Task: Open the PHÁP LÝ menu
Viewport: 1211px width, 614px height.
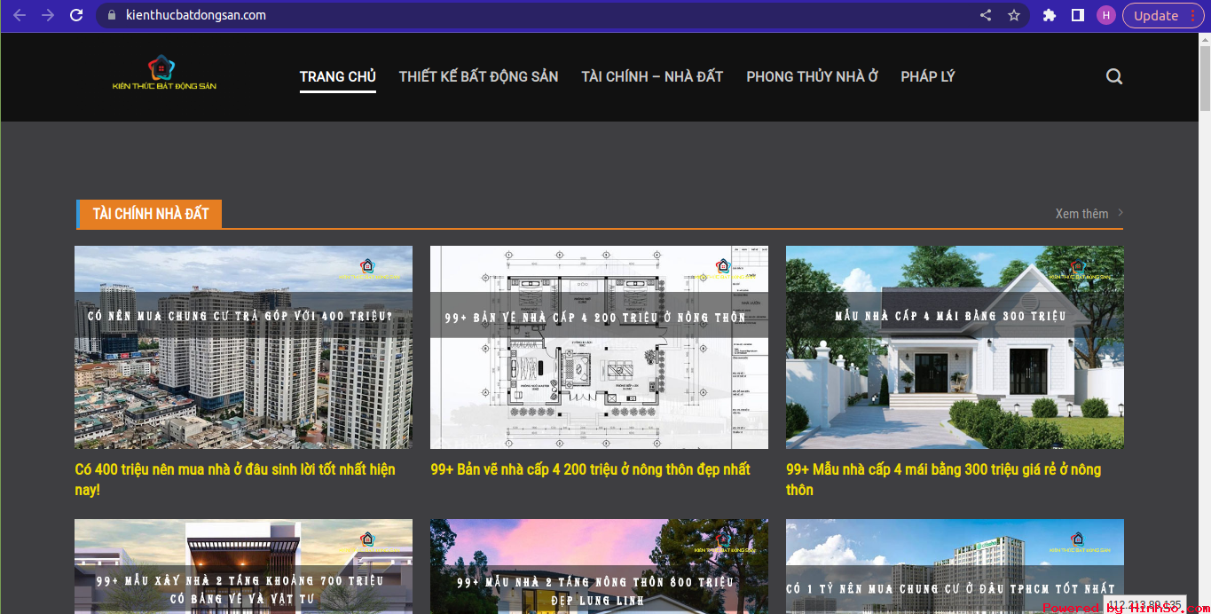Action: point(928,76)
